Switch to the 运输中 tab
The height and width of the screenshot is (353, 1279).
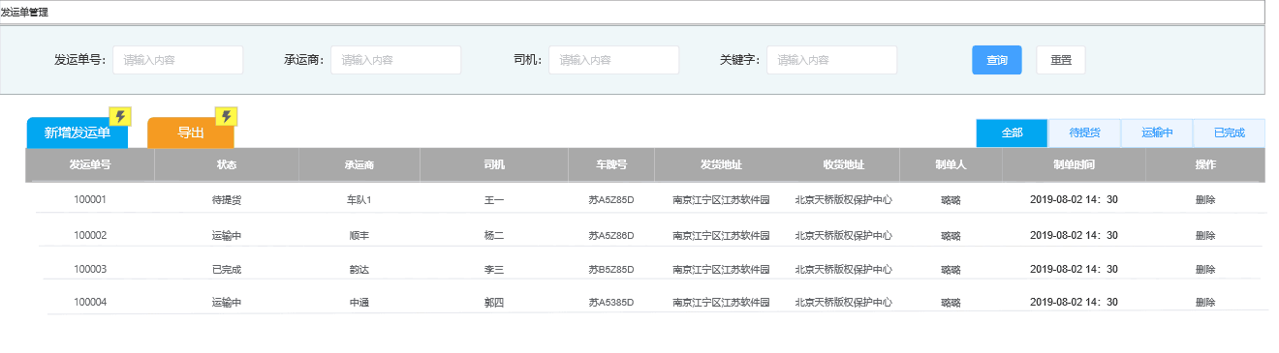point(1157,133)
